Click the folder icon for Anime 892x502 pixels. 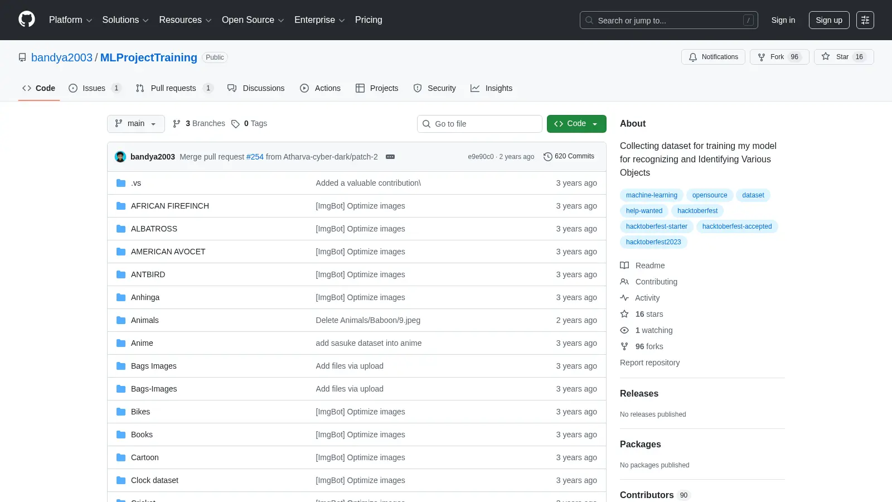(x=121, y=343)
